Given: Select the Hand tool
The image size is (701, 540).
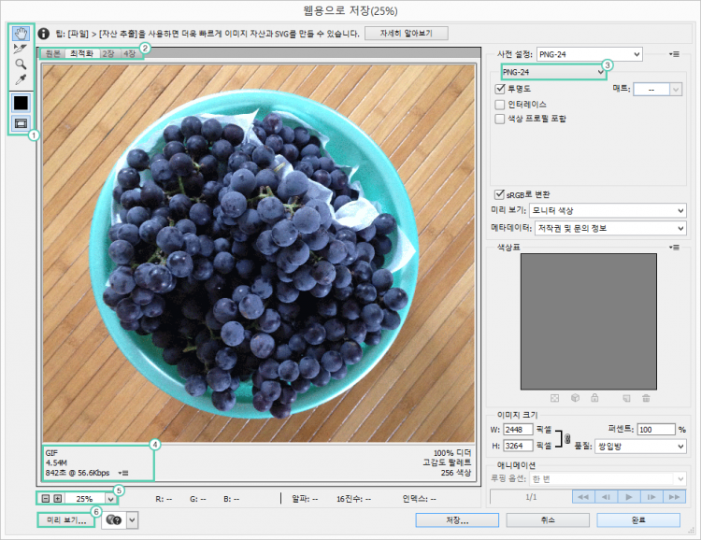Looking at the screenshot, I should click(20, 32).
